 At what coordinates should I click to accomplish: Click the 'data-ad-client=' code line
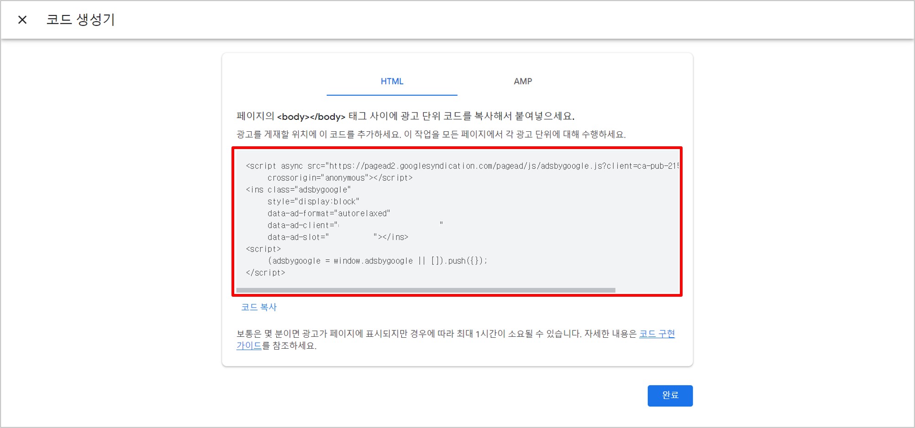tap(355, 225)
